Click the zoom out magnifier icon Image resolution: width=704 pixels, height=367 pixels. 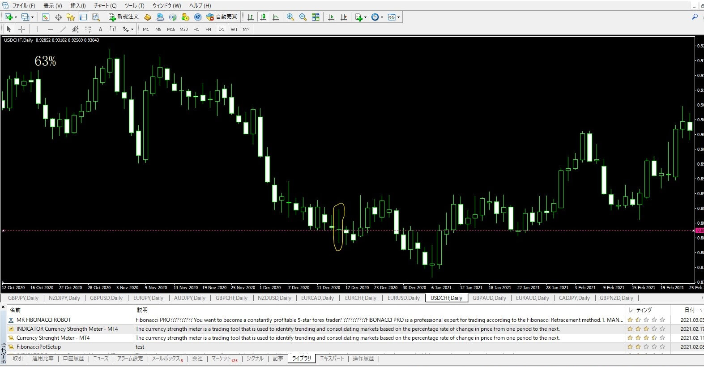tap(303, 17)
